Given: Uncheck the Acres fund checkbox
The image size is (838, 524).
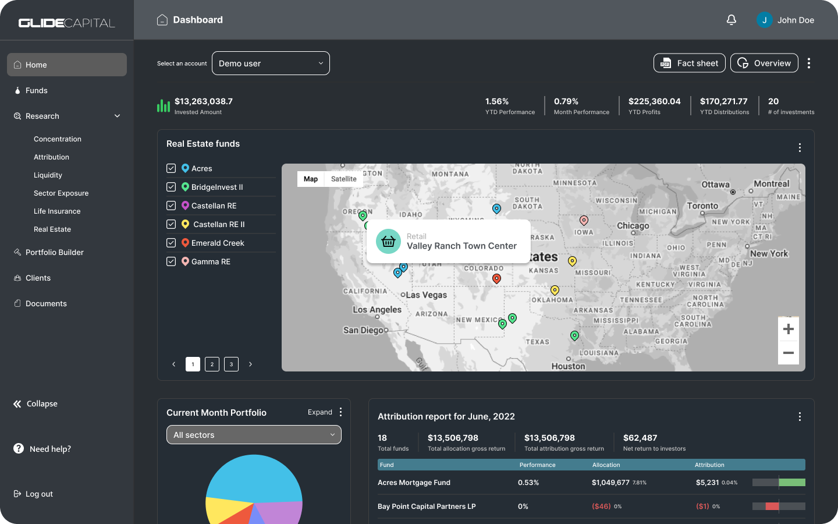Looking at the screenshot, I should coord(171,168).
